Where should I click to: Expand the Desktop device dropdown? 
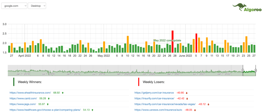(x=37, y=6)
